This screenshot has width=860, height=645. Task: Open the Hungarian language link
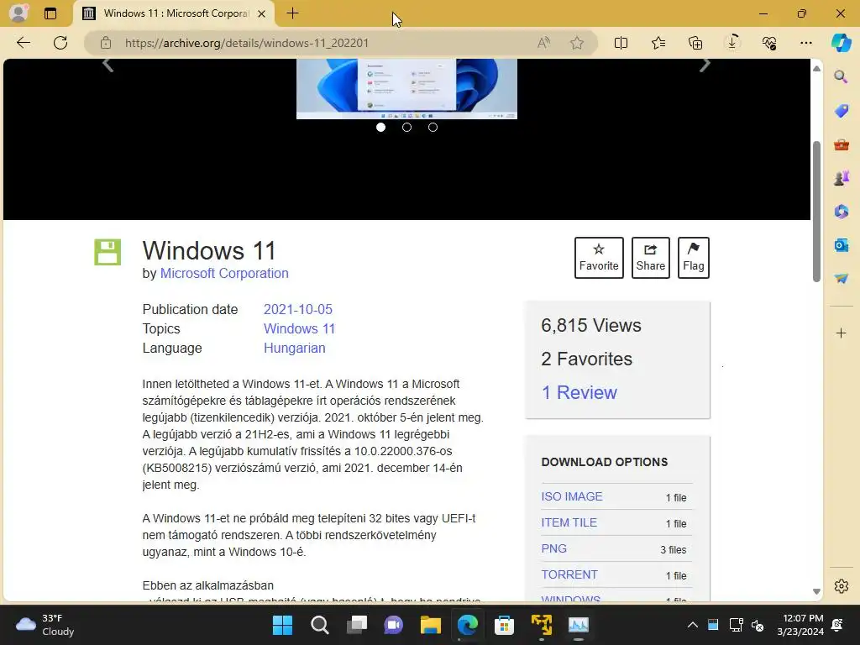[x=295, y=348]
